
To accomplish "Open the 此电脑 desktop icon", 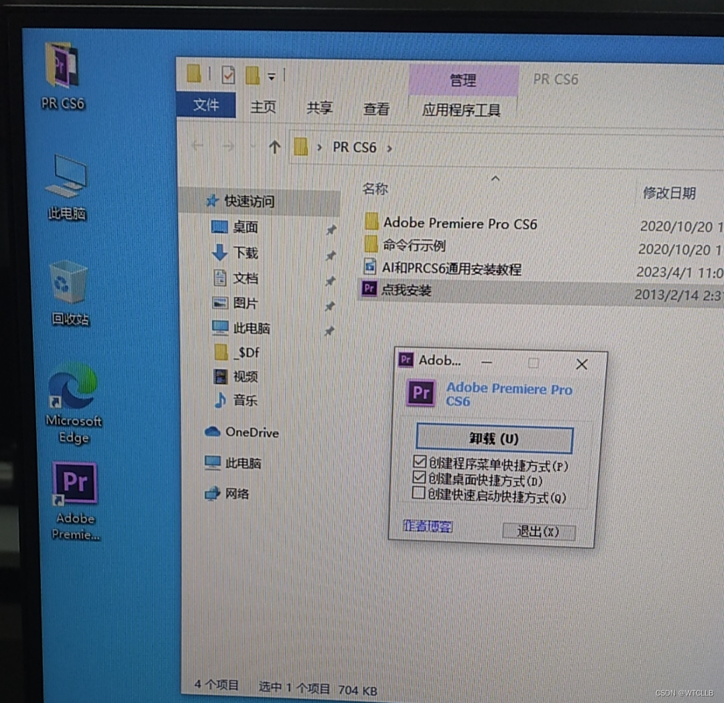I will pos(67,187).
